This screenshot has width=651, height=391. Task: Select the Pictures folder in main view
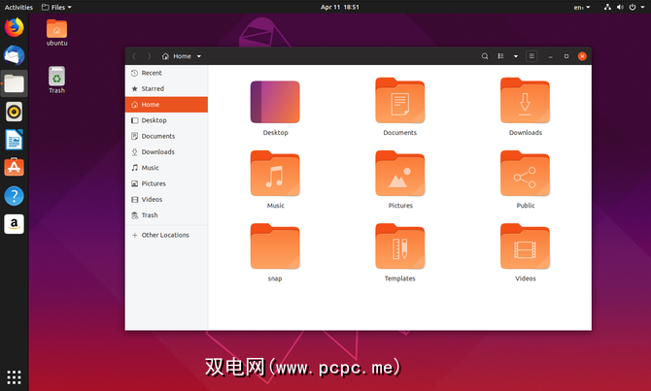click(400, 175)
